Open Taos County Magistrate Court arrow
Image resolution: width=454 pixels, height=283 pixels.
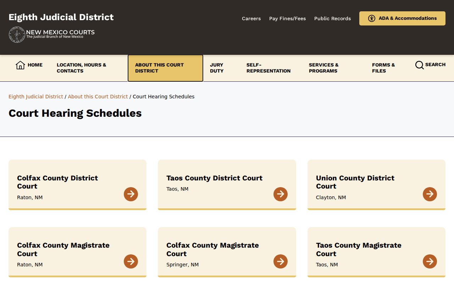click(x=430, y=261)
